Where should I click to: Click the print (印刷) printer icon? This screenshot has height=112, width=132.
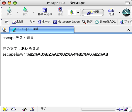pos(111,10)
